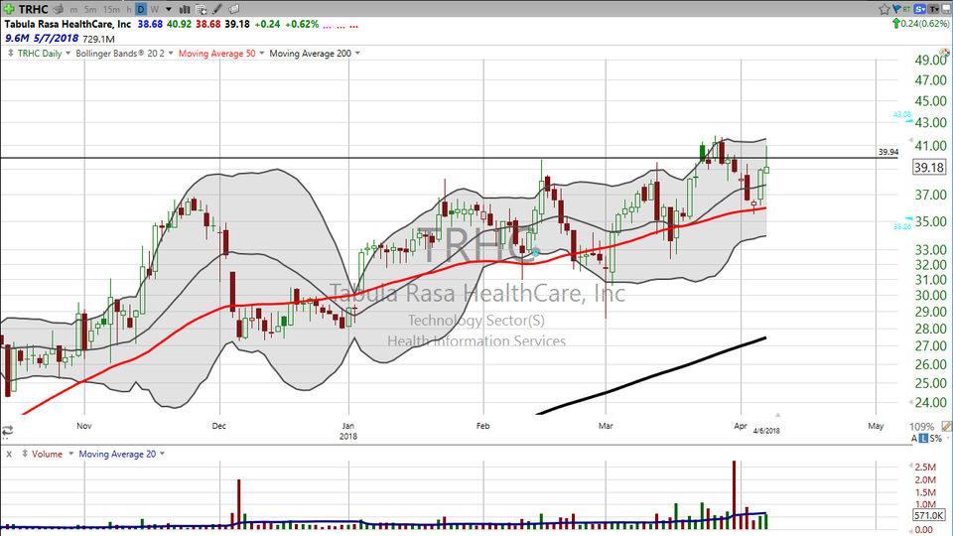
Task: Open the blue S dropdown button
Action: point(919,9)
